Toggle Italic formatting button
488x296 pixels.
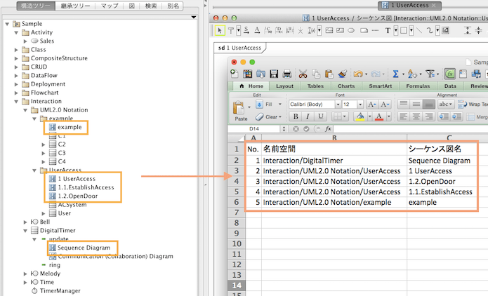pos(307,117)
